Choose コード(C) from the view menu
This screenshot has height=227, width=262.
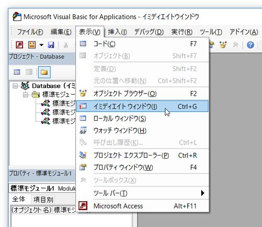tap(143, 44)
